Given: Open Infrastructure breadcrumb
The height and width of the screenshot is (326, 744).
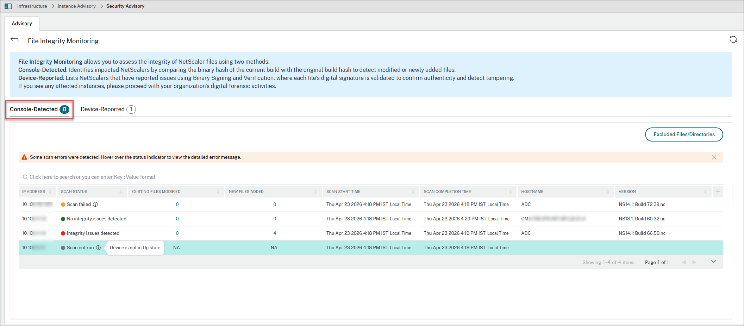Looking at the screenshot, I should [32, 6].
